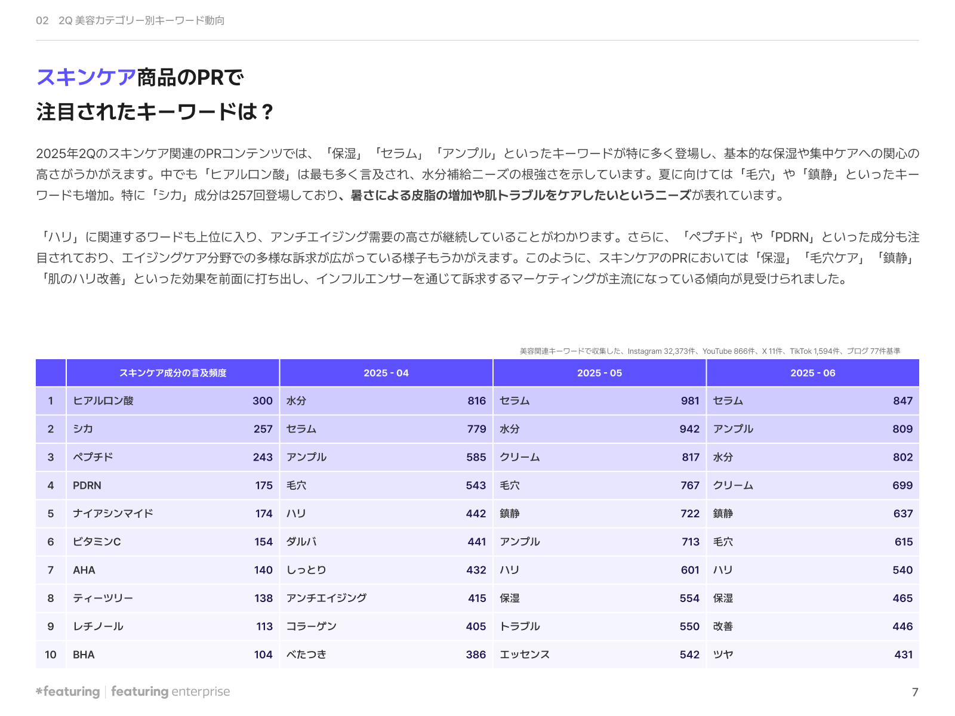This screenshot has width=955, height=716.
Task: Click the ダルバ keyword cell
Action: (x=301, y=542)
